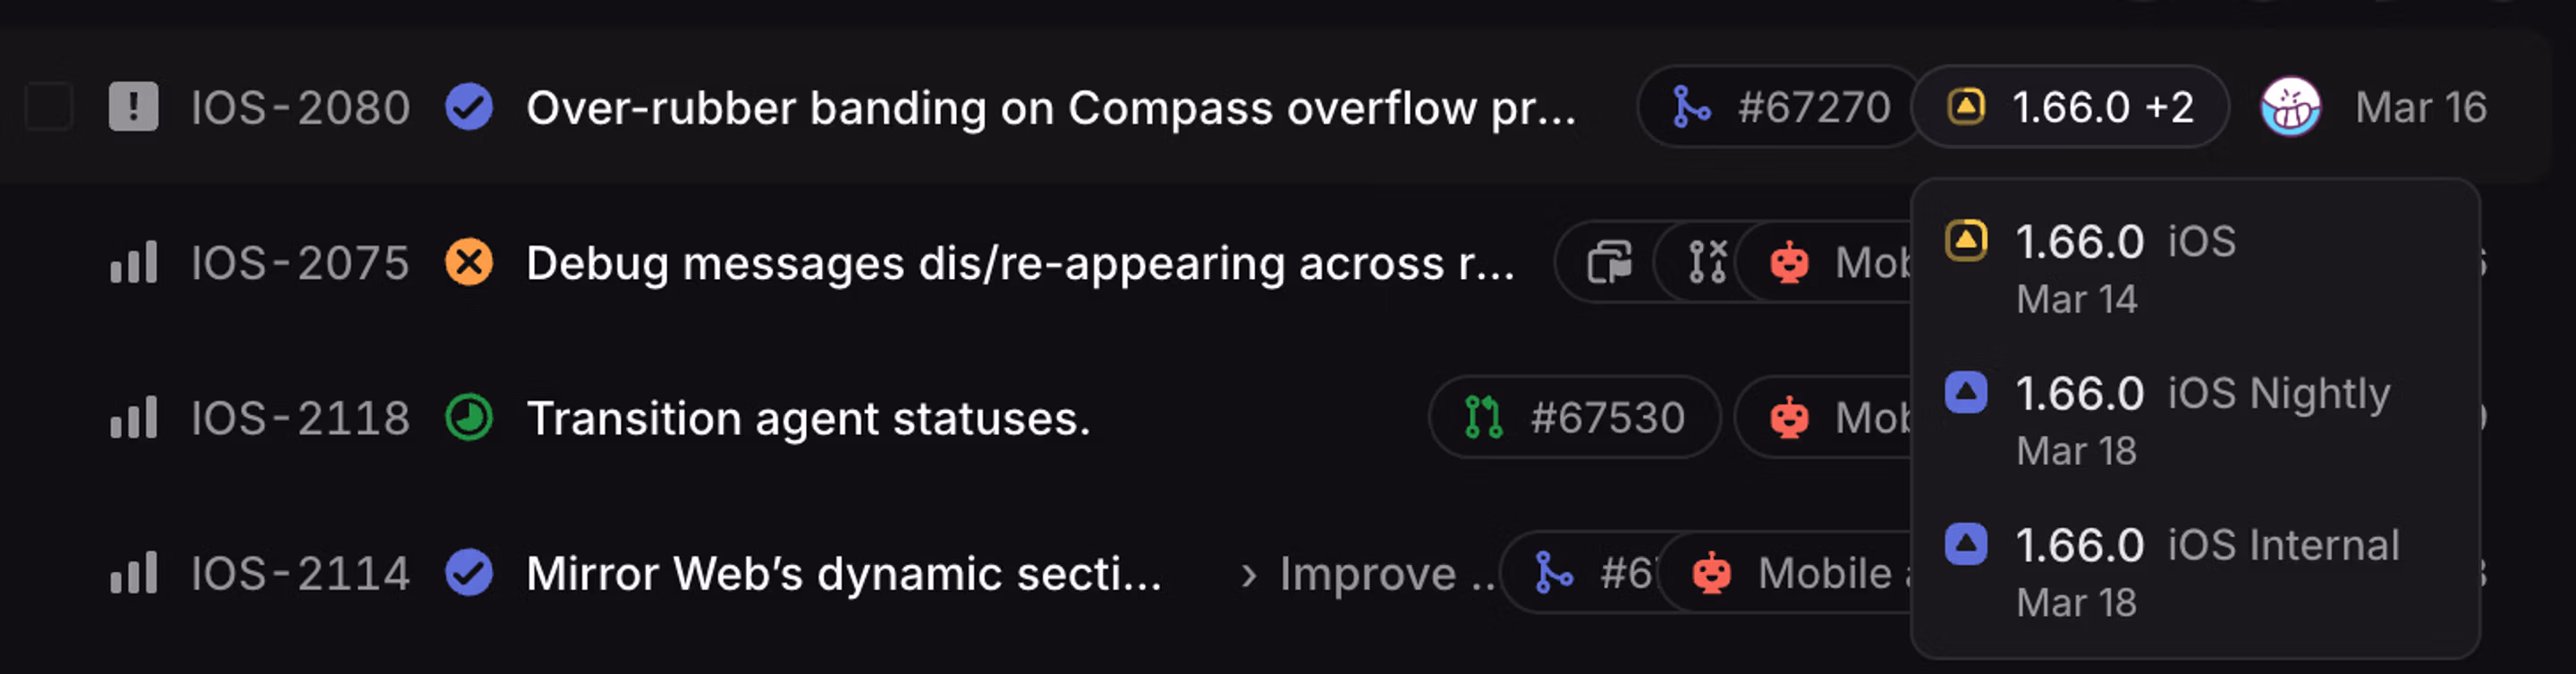The height and width of the screenshot is (674, 2576).
Task: Click the priority bars icon on IOS-2075
Action: pos(133,263)
